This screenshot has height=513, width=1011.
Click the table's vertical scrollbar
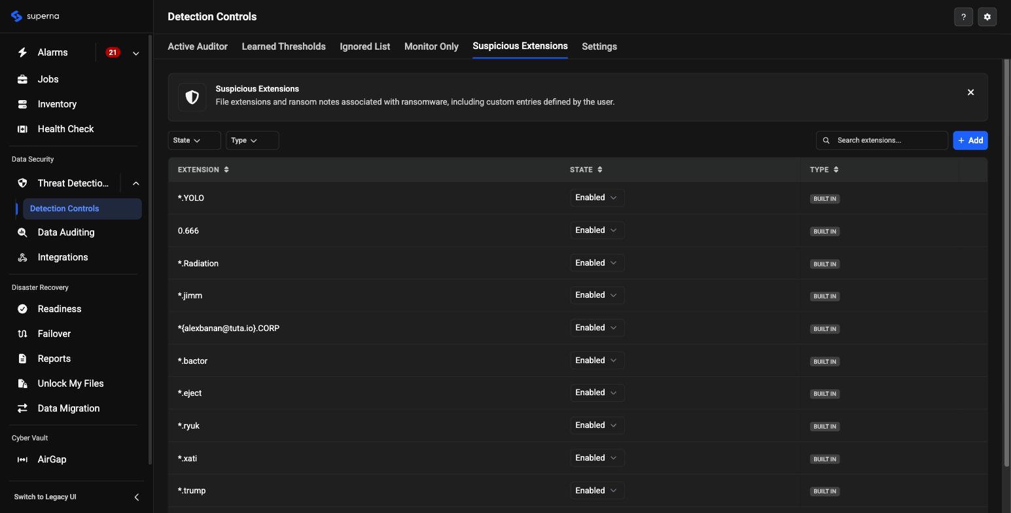point(1006,262)
